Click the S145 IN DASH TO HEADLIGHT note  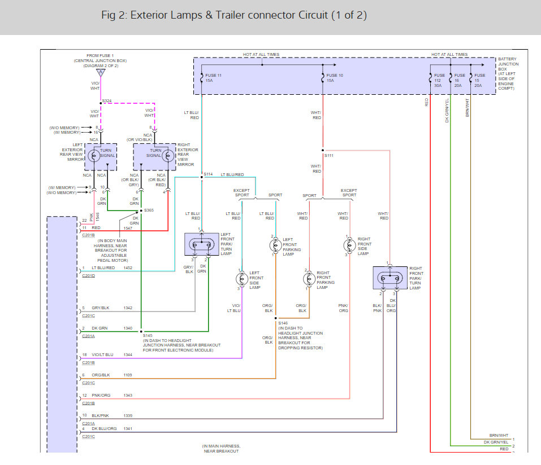pyautogui.click(x=181, y=345)
